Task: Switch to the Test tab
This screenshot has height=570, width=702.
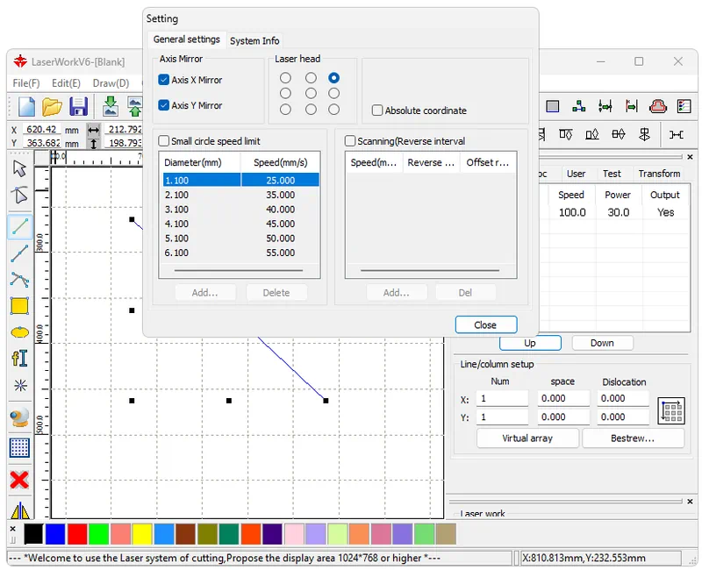Action: point(612,174)
